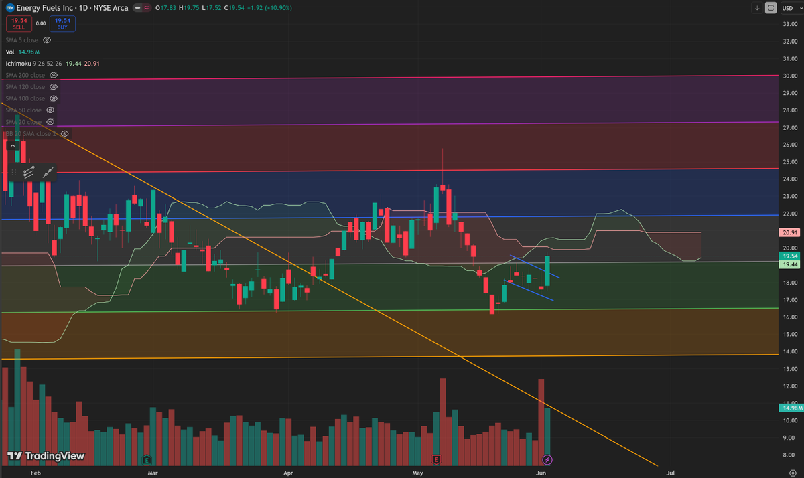Click the Feb label on time axis
Image resolution: width=804 pixels, height=478 pixels.
point(36,471)
